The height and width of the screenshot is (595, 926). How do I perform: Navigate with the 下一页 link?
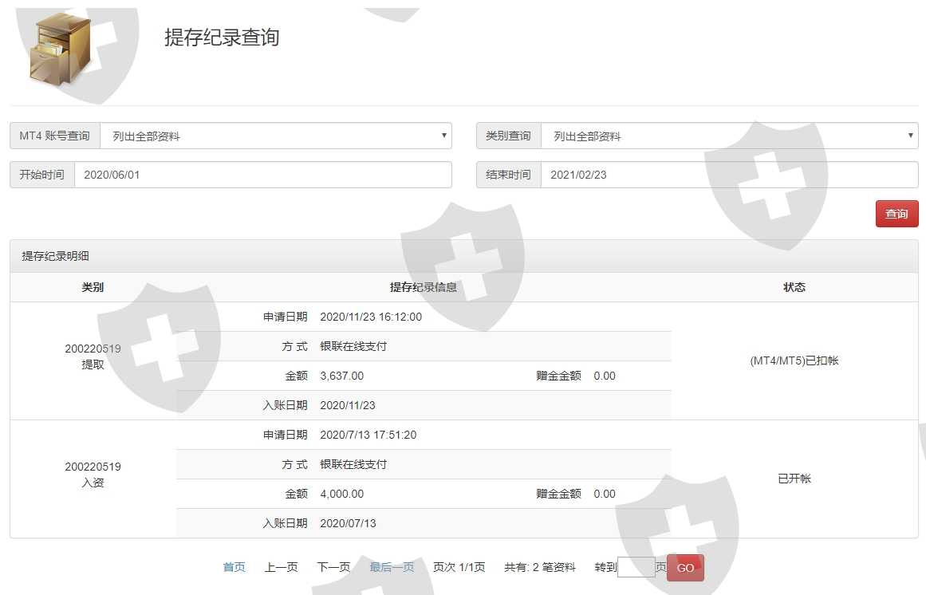(333, 567)
